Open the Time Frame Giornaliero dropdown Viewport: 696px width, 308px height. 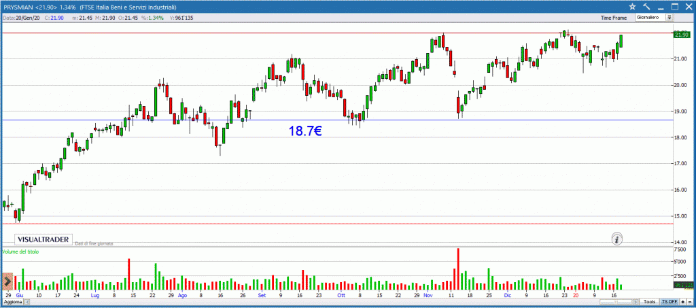(x=654, y=17)
